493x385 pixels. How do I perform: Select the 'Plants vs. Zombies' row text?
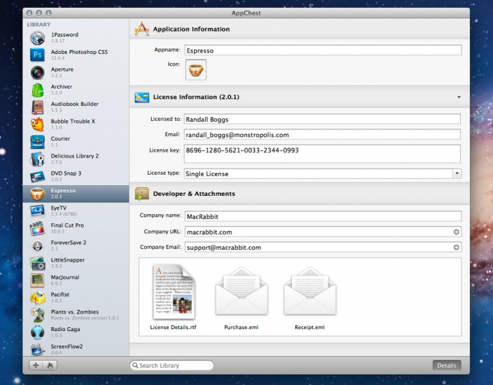[x=75, y=312]
